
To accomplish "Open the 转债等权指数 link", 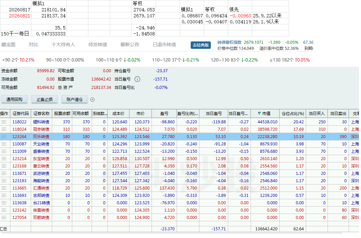I will [x=230, y=42].
